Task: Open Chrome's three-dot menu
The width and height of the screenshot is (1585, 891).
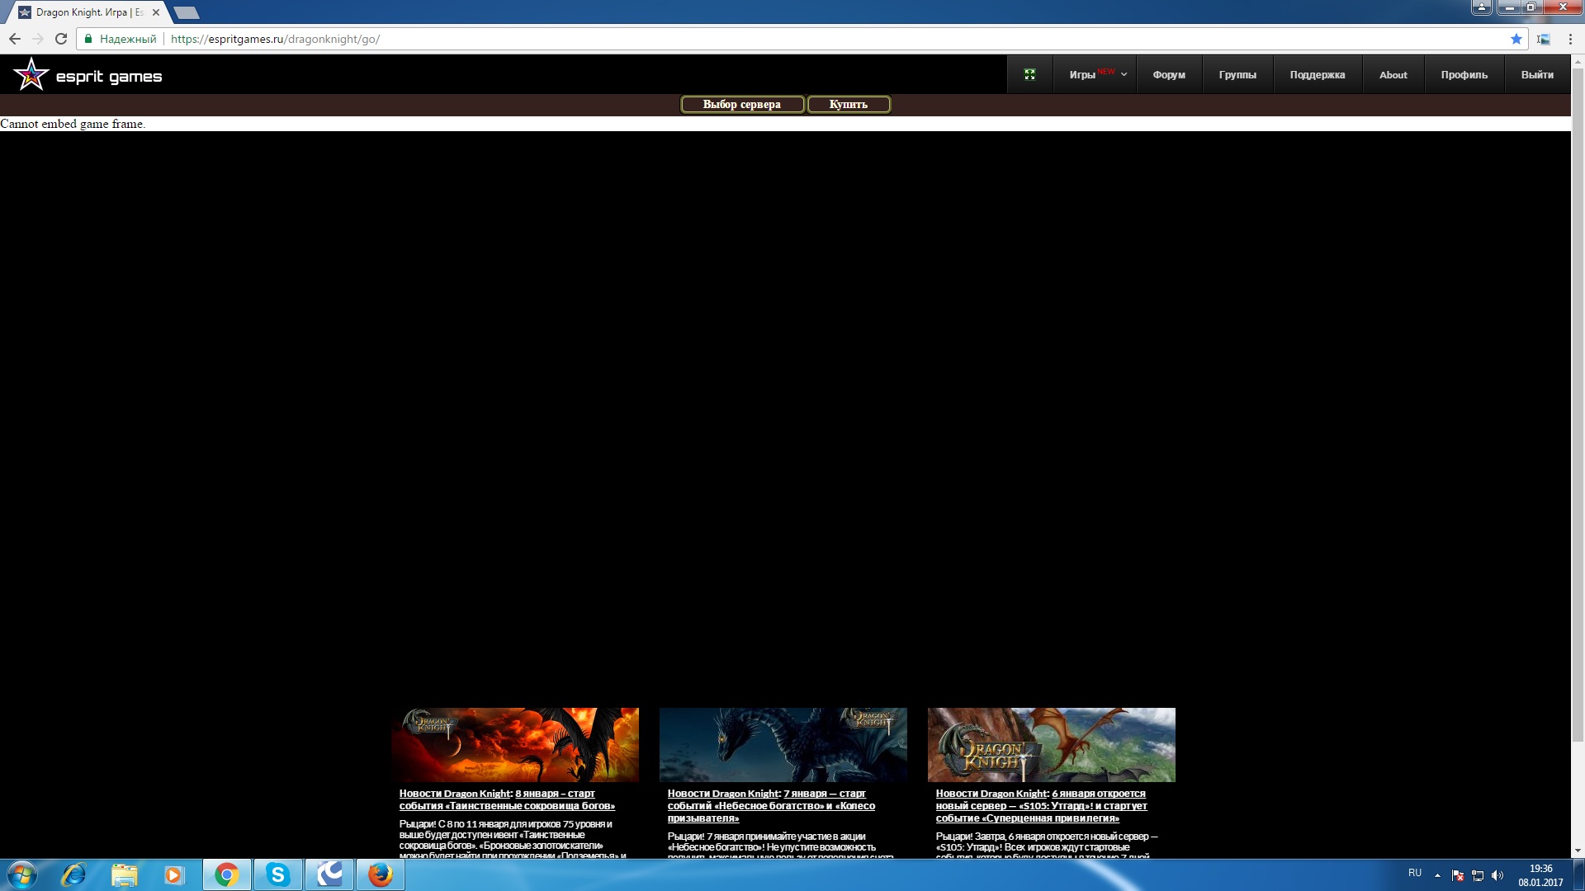Action: 1570,39
